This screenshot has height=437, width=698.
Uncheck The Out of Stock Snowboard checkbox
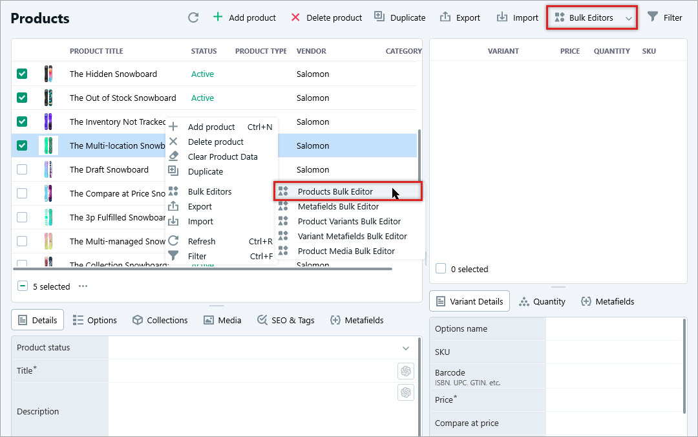pos(22,98)
